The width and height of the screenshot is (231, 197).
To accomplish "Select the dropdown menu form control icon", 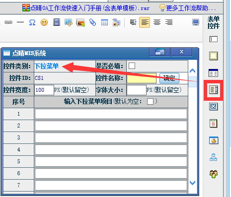I will tap(214, 90).
